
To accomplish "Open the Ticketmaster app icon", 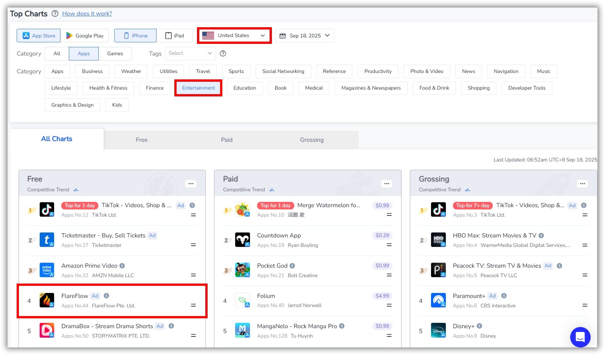I will pyautogui.click(x=47, y=240).
